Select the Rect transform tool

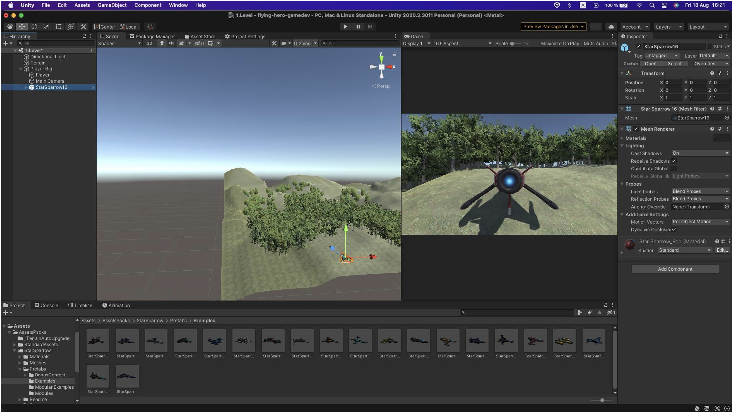pyautogui.click(x=59, y=27)
